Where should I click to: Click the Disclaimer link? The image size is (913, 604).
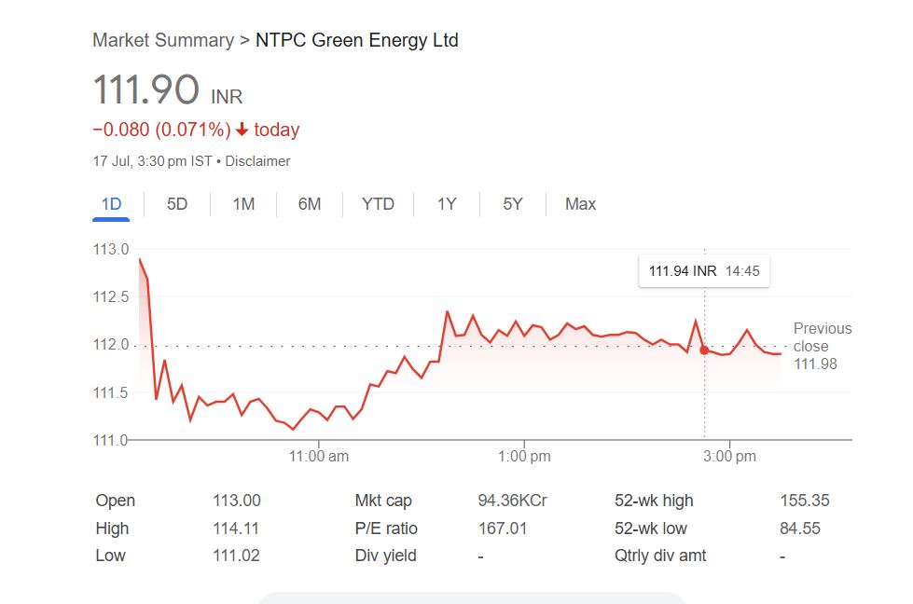pyautogui.click(x=258, y=161)
